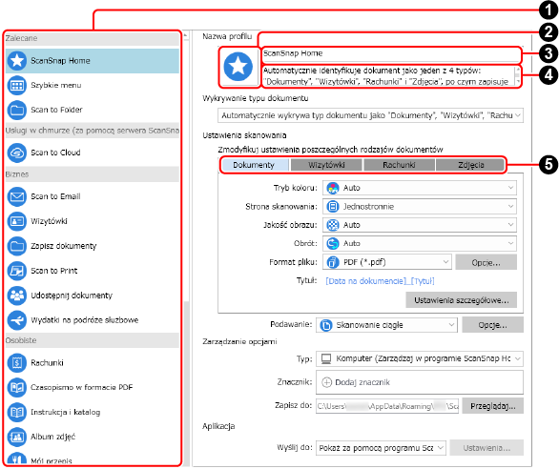The image size is (559, 469).
Task: Click the Dodaj znacznik tag field
Action: click(x=420, y=382)
